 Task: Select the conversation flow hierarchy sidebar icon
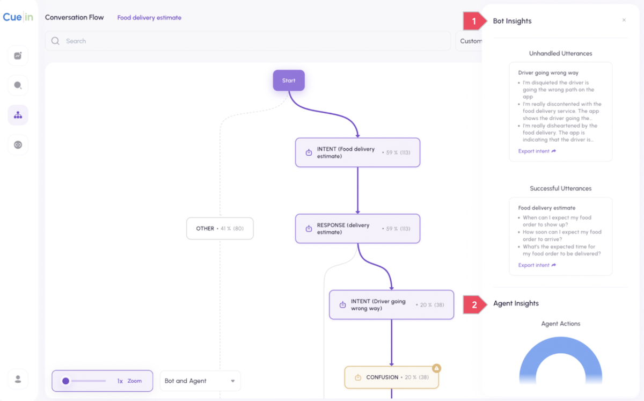pyautogui.click(x=18, y=115)
